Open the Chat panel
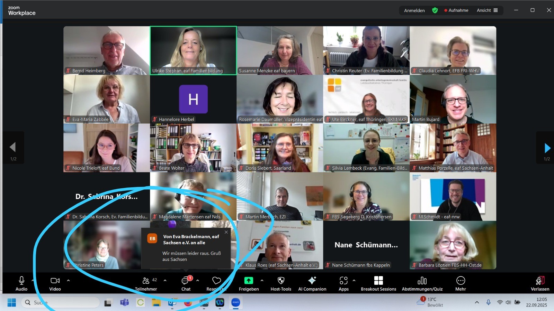The image size is (554, 311). (x=186, y=283)
